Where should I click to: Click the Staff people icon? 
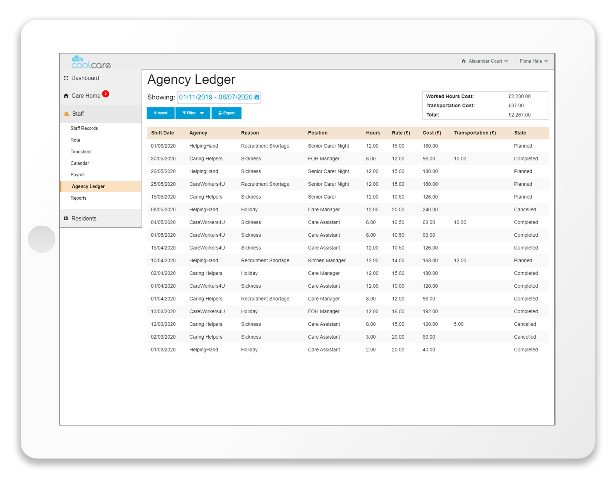point(67,114)
